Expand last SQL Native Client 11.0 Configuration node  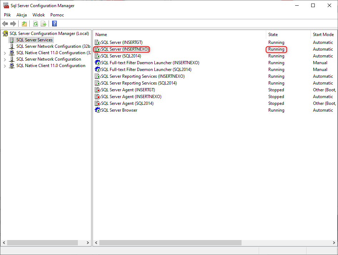[5, 66]
